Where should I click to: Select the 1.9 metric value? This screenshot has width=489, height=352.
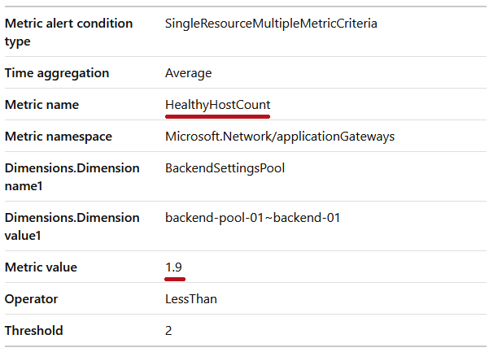173,267
